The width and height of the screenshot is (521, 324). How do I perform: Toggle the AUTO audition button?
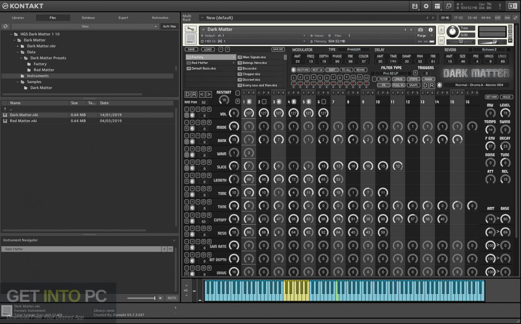tap(172, 298)
